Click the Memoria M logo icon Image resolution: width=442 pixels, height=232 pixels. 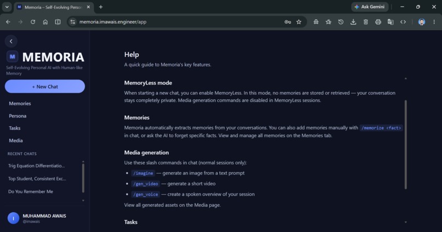click(x=13, y=56)
